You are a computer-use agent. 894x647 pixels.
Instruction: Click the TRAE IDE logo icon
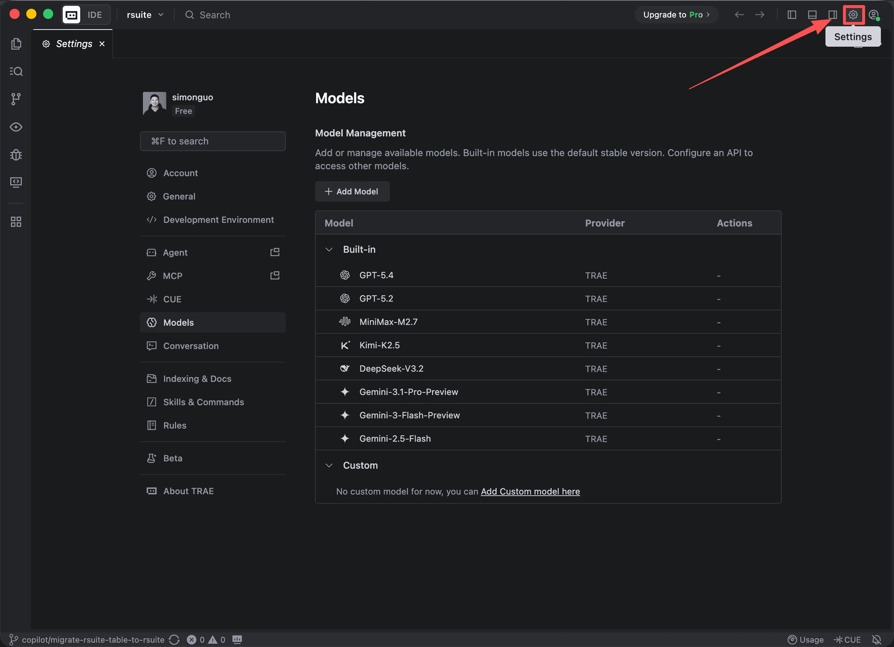point(71,15)
